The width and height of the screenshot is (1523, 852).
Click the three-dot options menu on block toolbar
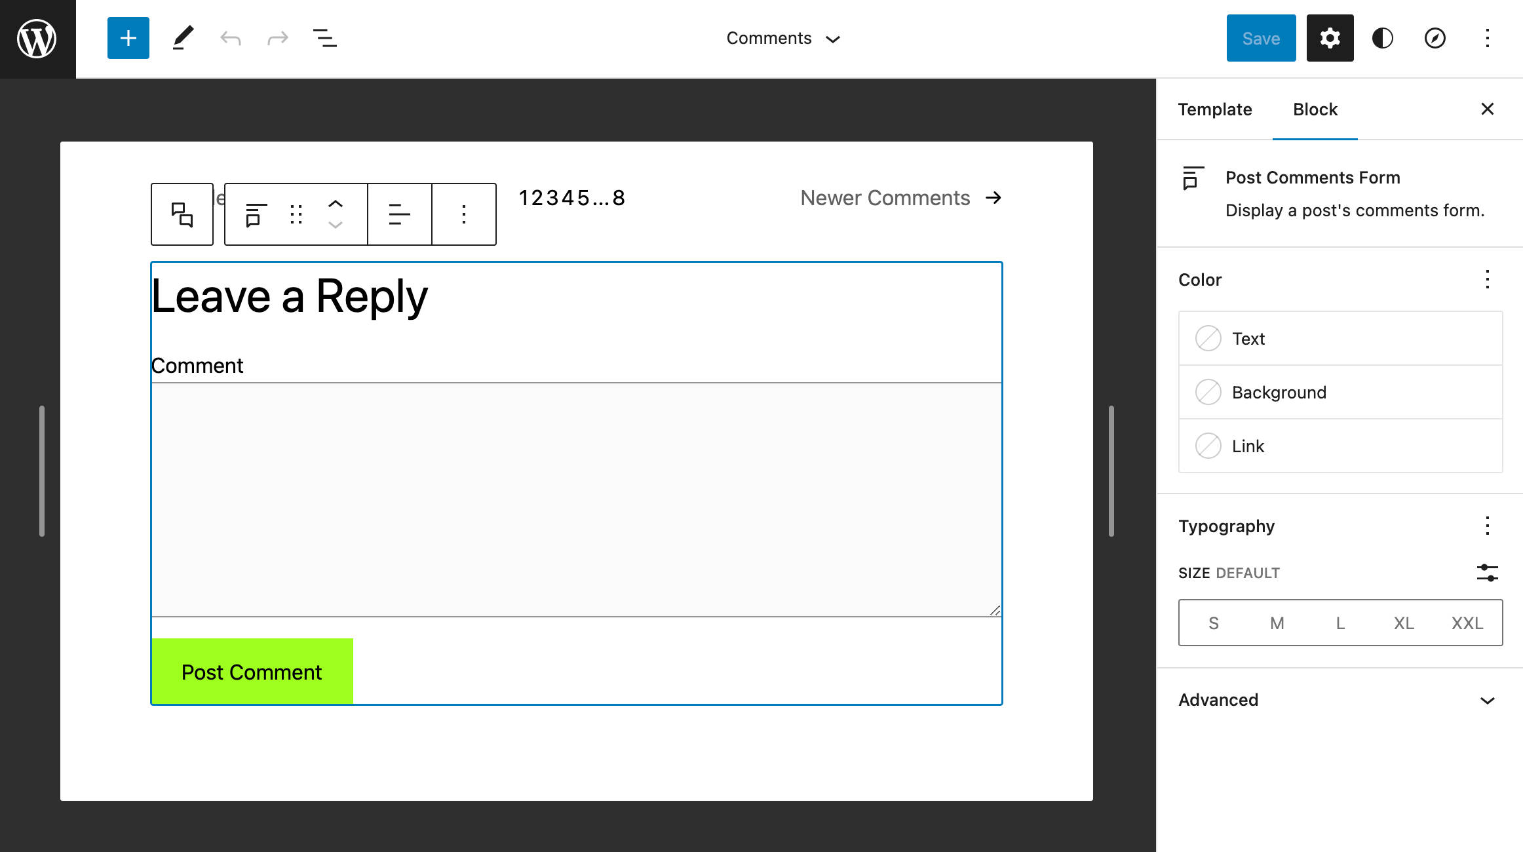click(463, 214)
